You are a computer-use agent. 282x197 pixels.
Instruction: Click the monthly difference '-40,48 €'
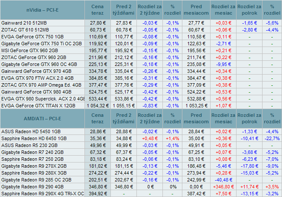point(224,180)
